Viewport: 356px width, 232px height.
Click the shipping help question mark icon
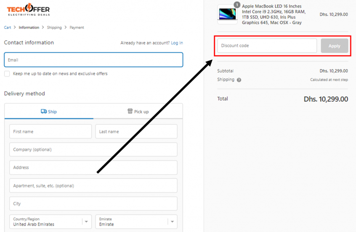coord(239,80)
